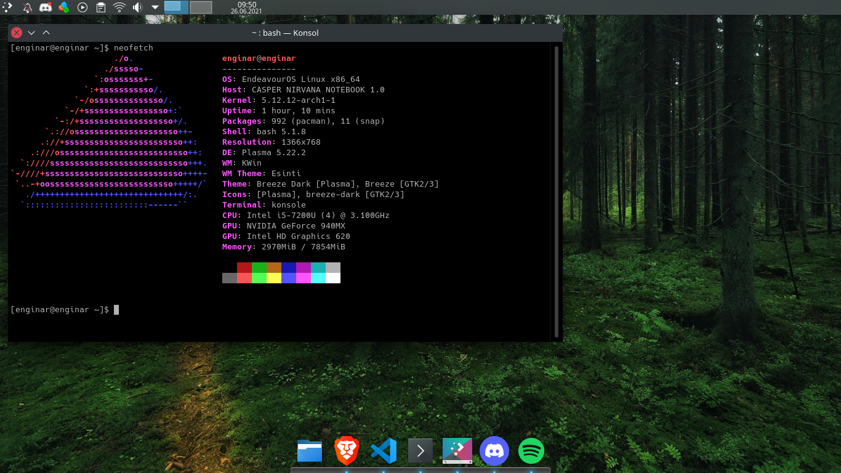Click the 'NVIDIA GeForce 940MX' text
The height and width of the screenshot is (473, 841).
(x=296, y=226)
